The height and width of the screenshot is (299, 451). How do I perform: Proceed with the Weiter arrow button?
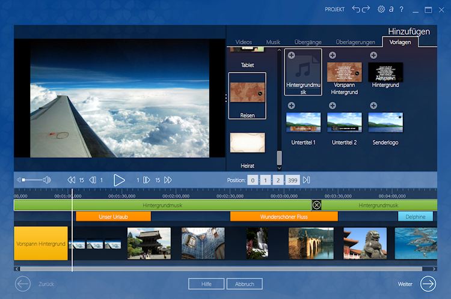pos(428,284)
